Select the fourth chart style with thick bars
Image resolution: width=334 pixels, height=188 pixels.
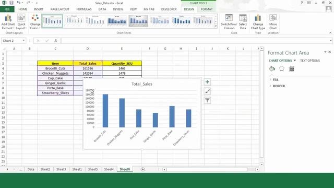click(117, 21)
